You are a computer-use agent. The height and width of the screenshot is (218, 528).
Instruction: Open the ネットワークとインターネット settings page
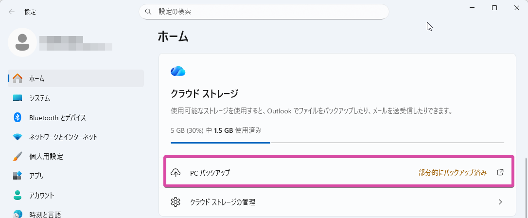tap(63, 137)
